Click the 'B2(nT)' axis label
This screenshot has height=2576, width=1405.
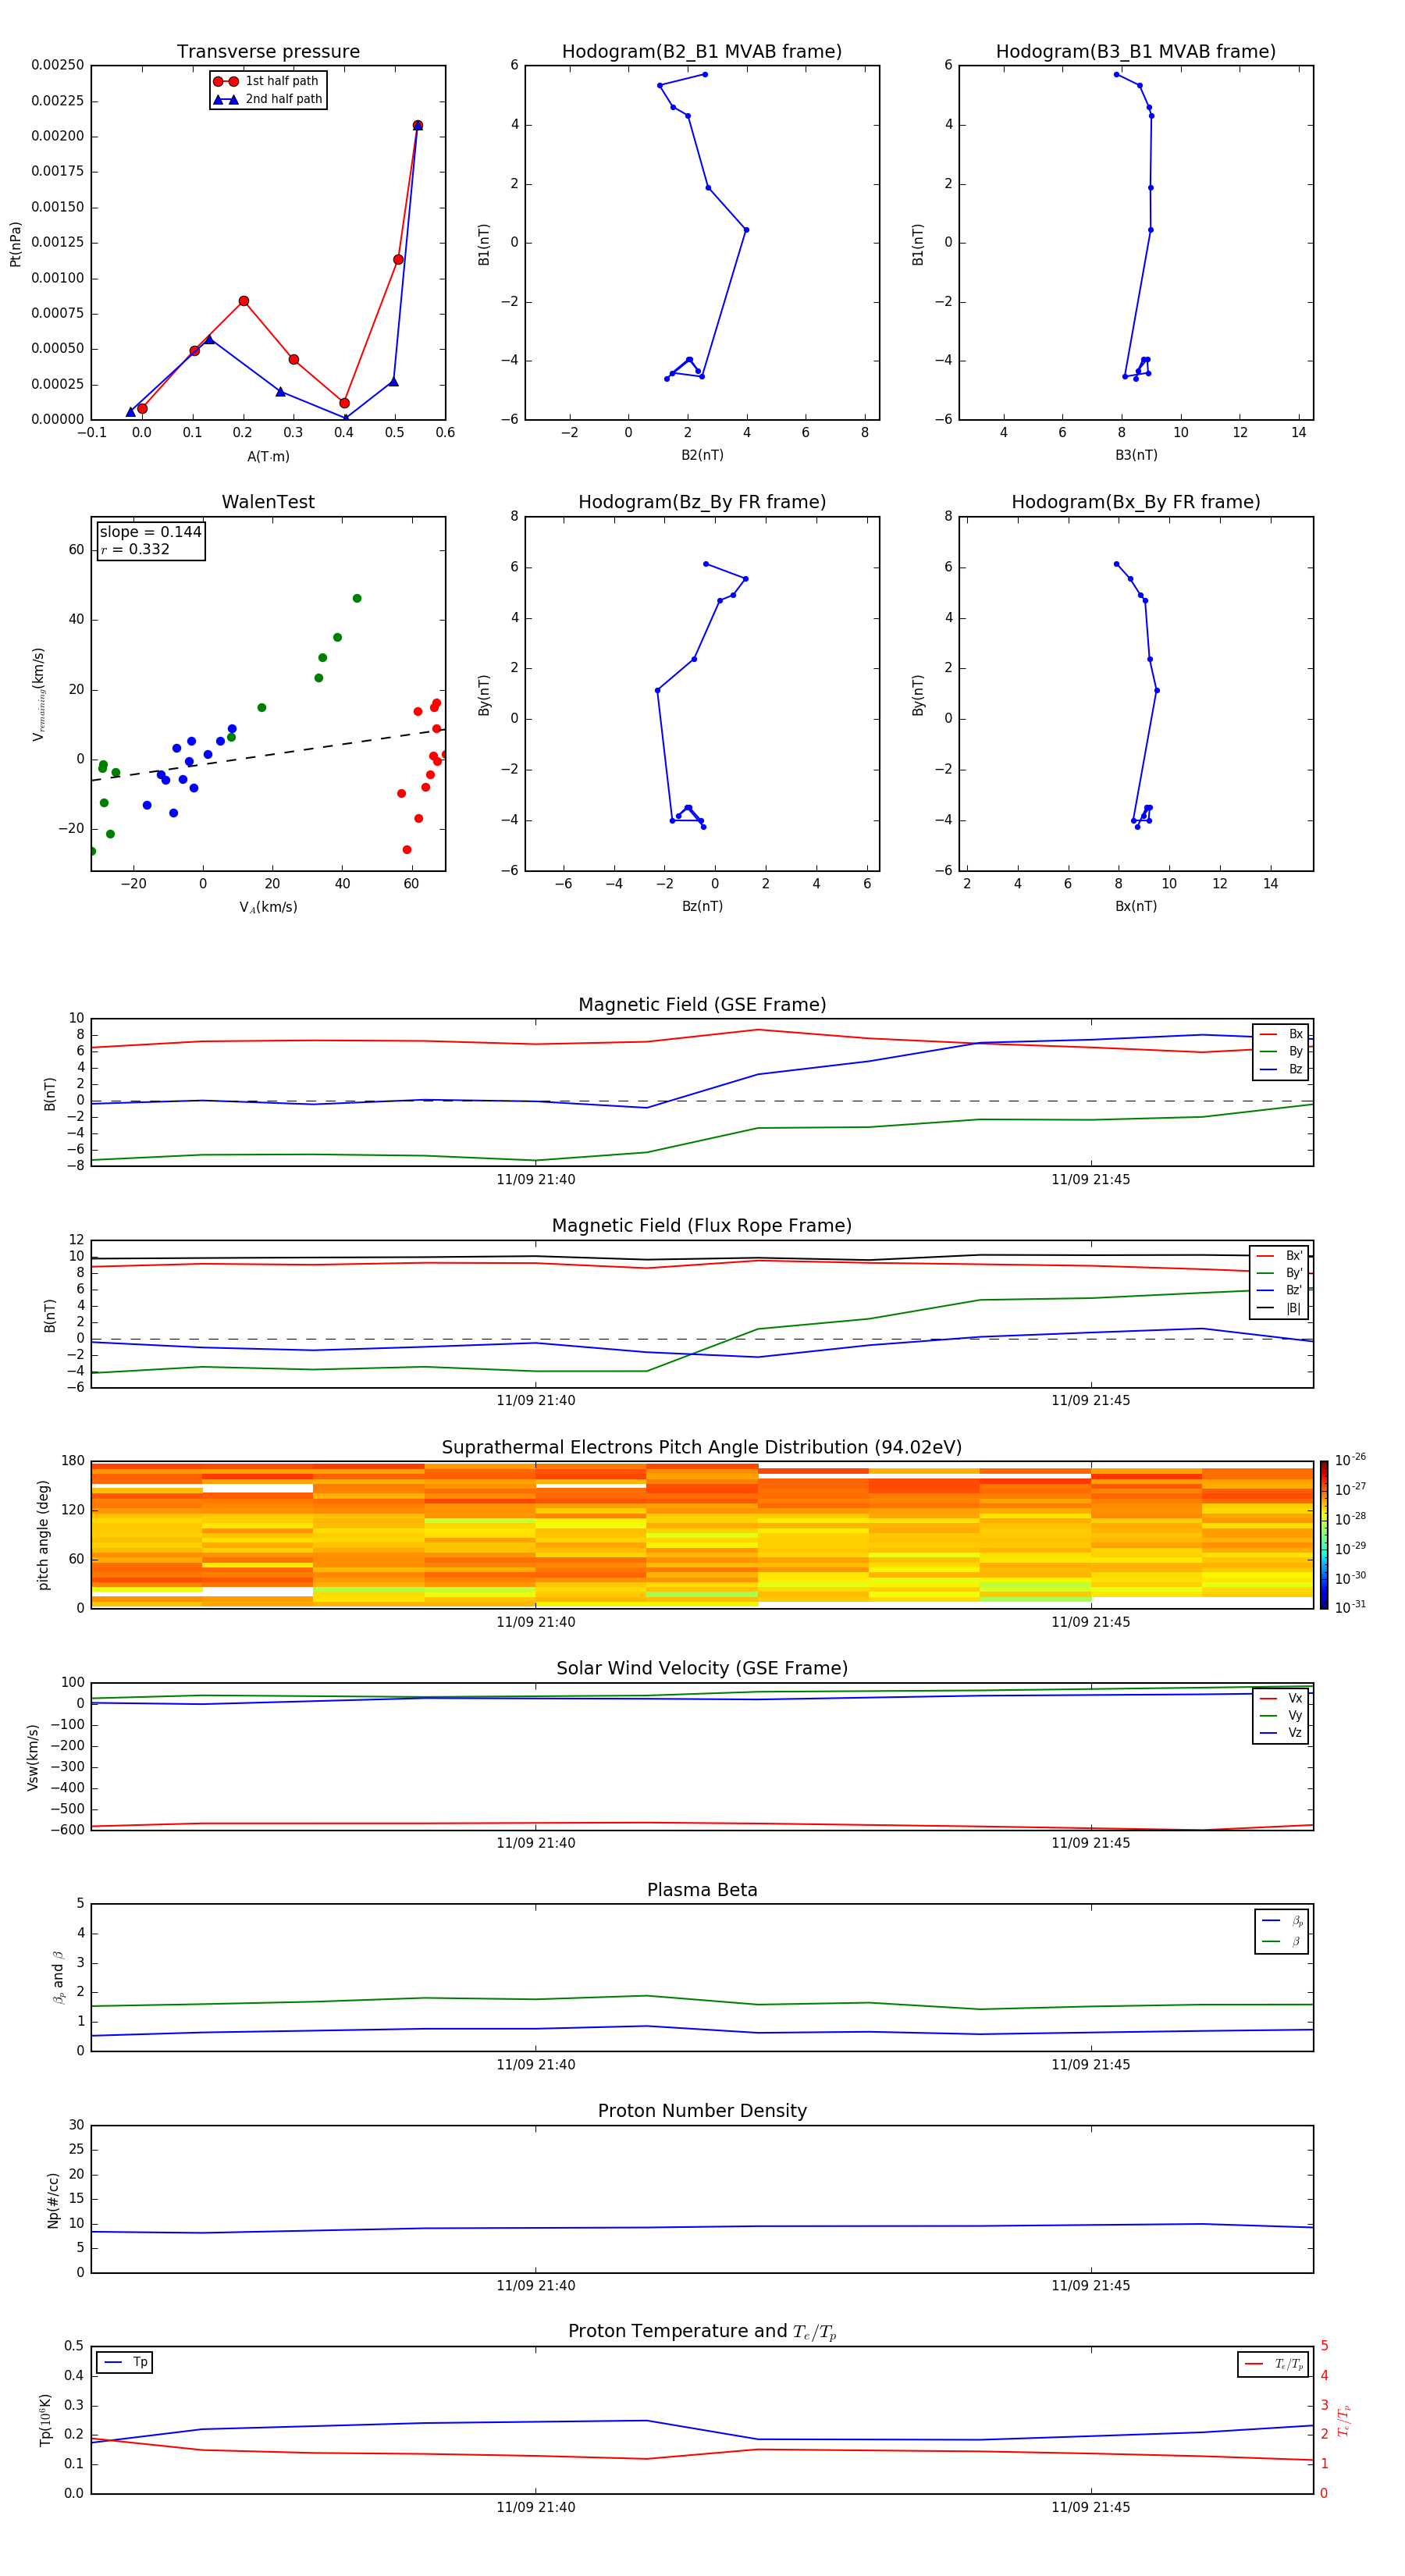click(702, 455)
